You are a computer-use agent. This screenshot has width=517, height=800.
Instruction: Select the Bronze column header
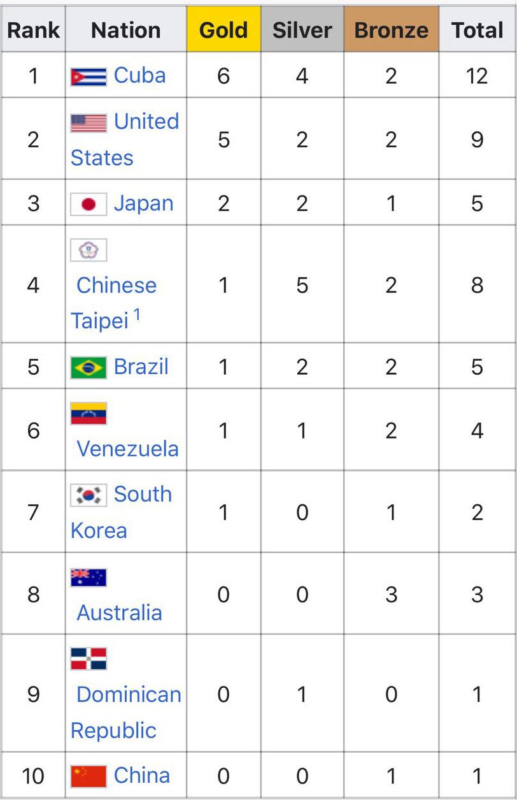[391, 29]
